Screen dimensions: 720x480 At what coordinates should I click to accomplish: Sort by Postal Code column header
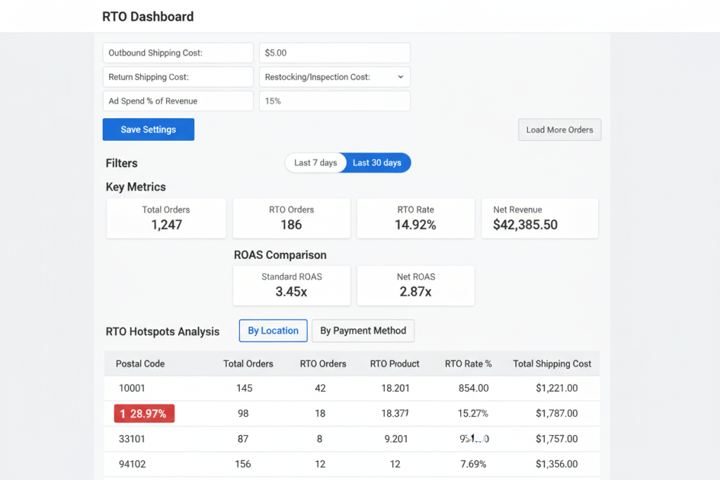click(x=140, y=364)
